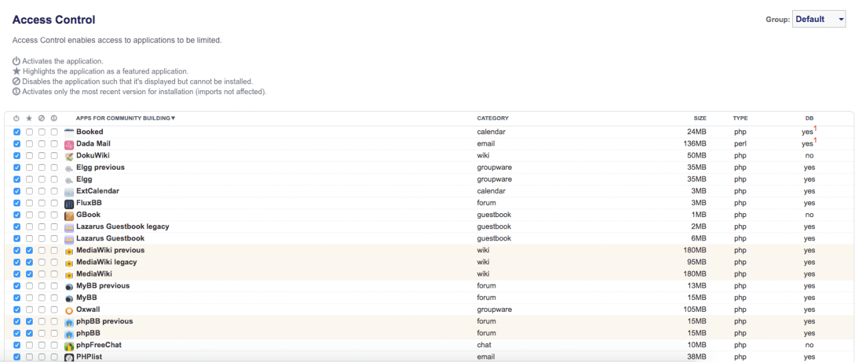Screen dimensions: 855x362
Task: Click the activate power icon column header
Action: pyautogui.click(x=17, y=118)
